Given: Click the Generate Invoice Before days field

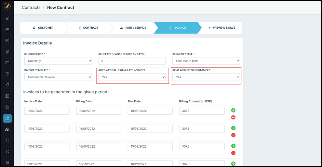Looking at the screenshot, I should tap(132, 61).
